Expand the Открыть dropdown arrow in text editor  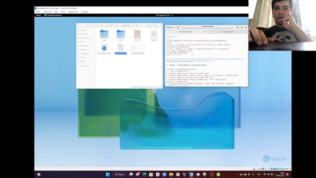click(174, 27)
